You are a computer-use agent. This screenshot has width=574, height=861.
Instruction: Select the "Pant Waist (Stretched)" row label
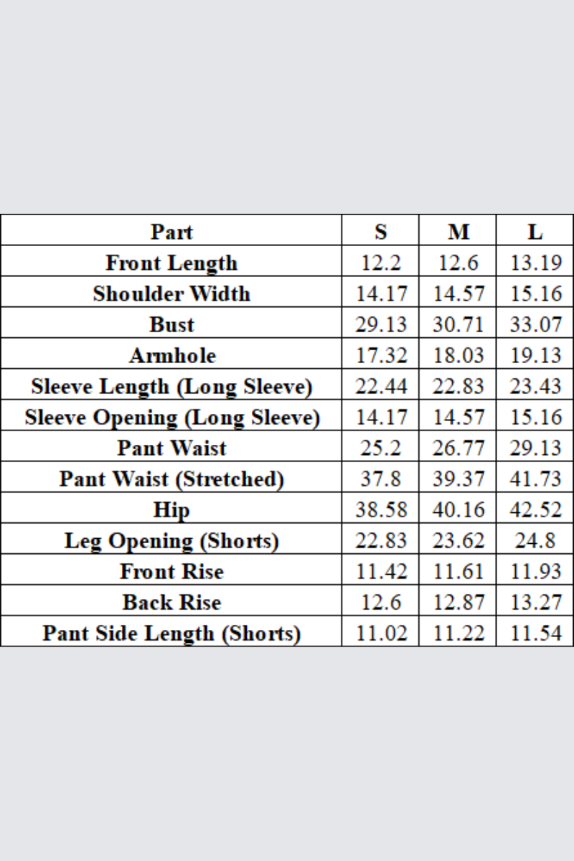171,479
